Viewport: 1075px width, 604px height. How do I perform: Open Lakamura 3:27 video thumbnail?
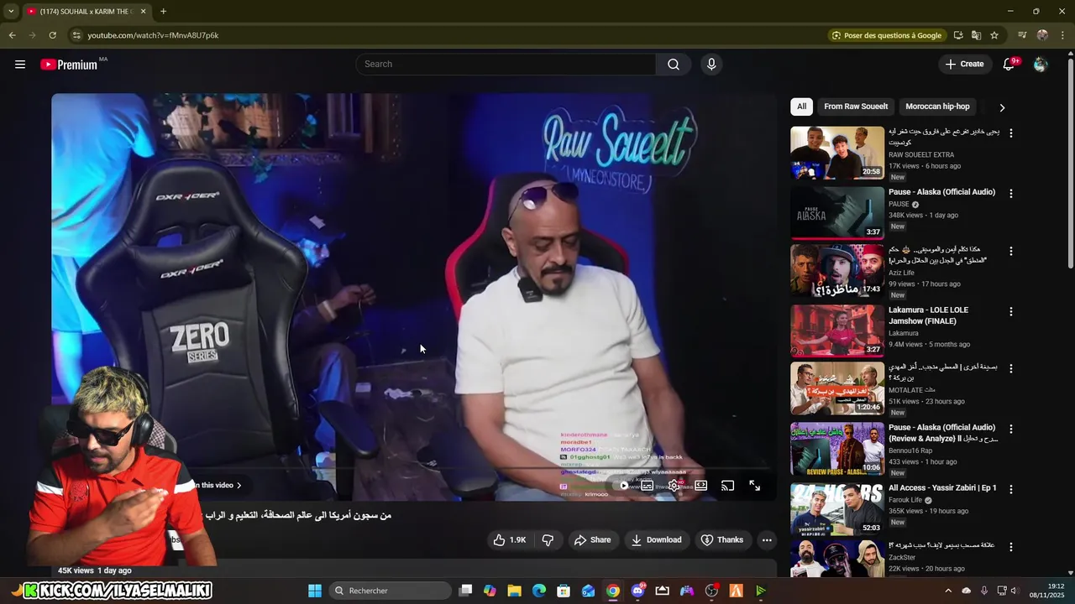pyautogui.click(x=837, y=331)
